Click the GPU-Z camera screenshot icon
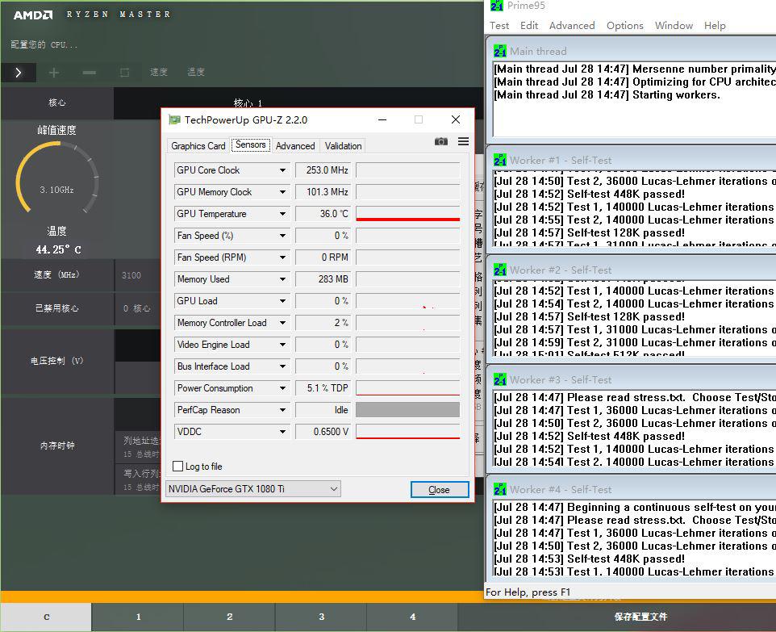Screen dimensions: 776x632 [x=440, y=141]
